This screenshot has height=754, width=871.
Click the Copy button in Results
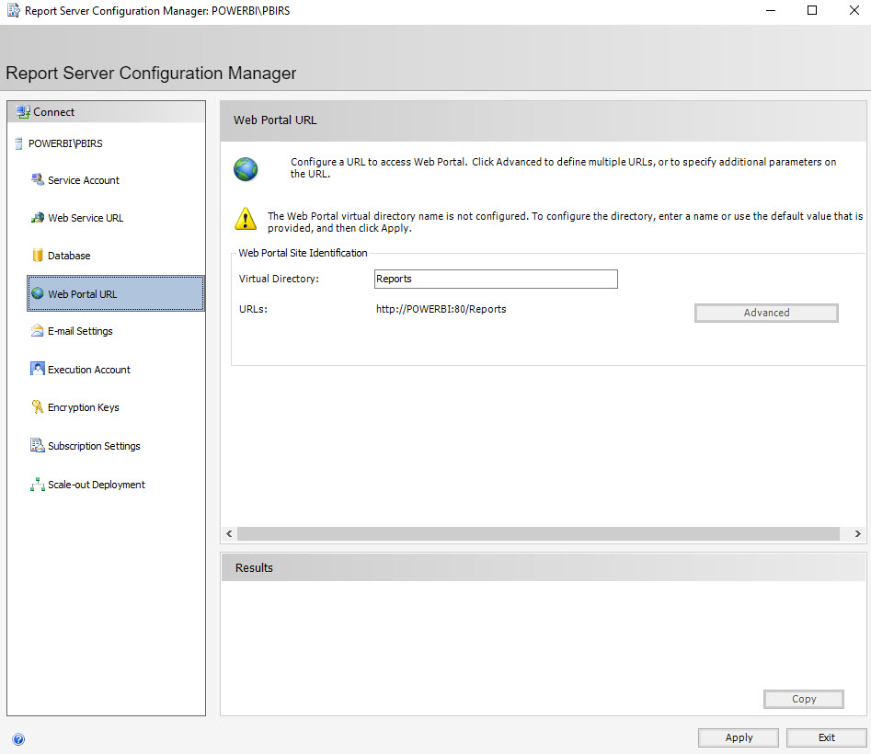click(x=803, y=699)
